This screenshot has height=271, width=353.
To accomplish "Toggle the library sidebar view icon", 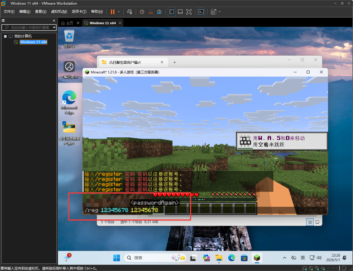I will pos(172,12).
